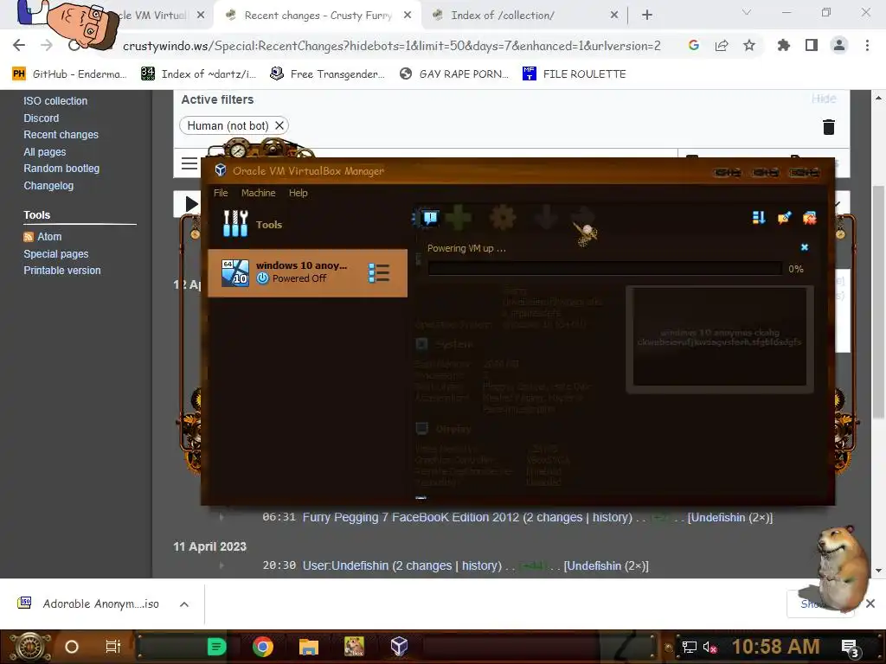Click the keep finished progresses pin icon

pyautogui.click(x=784, y=217)
